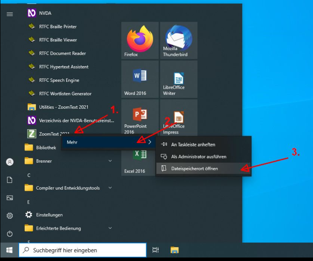Open File Explorer from the taskbar
Screen dimensions: 313x261
(x=175, y=250)
